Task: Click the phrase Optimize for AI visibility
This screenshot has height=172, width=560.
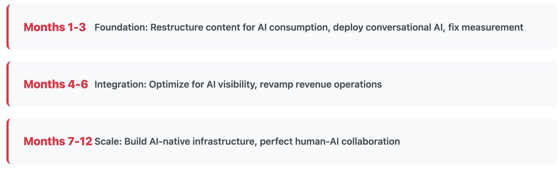Action: (201, 84)
